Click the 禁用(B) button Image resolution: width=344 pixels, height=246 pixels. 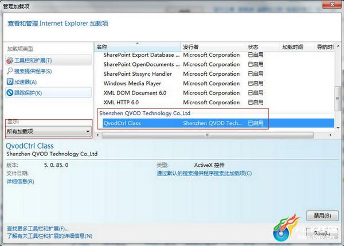(x=322, y=216)
